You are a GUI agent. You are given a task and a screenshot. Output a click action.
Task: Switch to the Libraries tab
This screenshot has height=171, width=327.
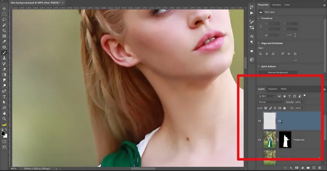tap(276, 5)
